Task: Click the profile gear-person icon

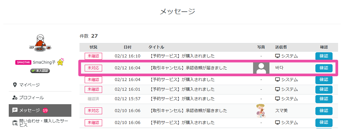Action: [x=15, y=98]
